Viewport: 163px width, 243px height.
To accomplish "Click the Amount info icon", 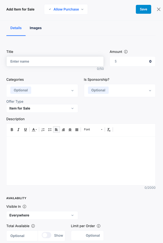I will click(126, 52).
